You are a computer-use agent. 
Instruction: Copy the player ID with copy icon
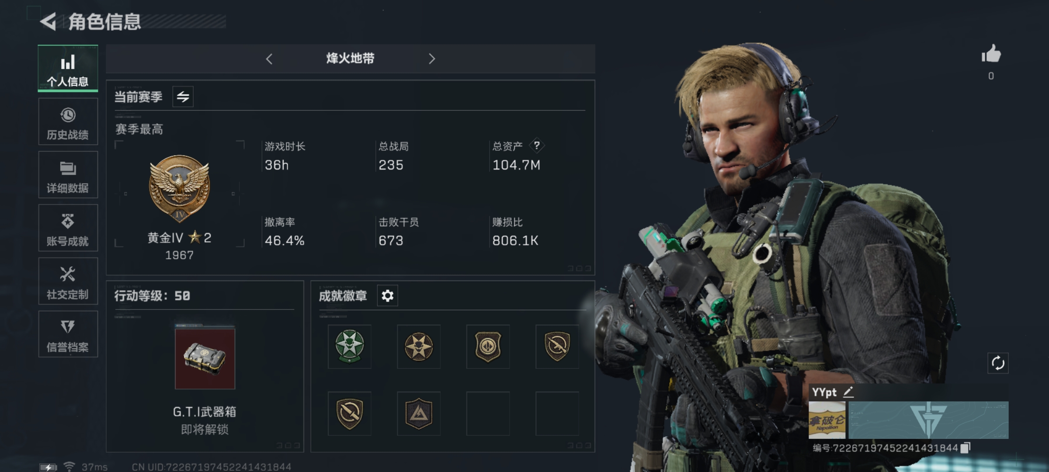[x=966, y=448]
